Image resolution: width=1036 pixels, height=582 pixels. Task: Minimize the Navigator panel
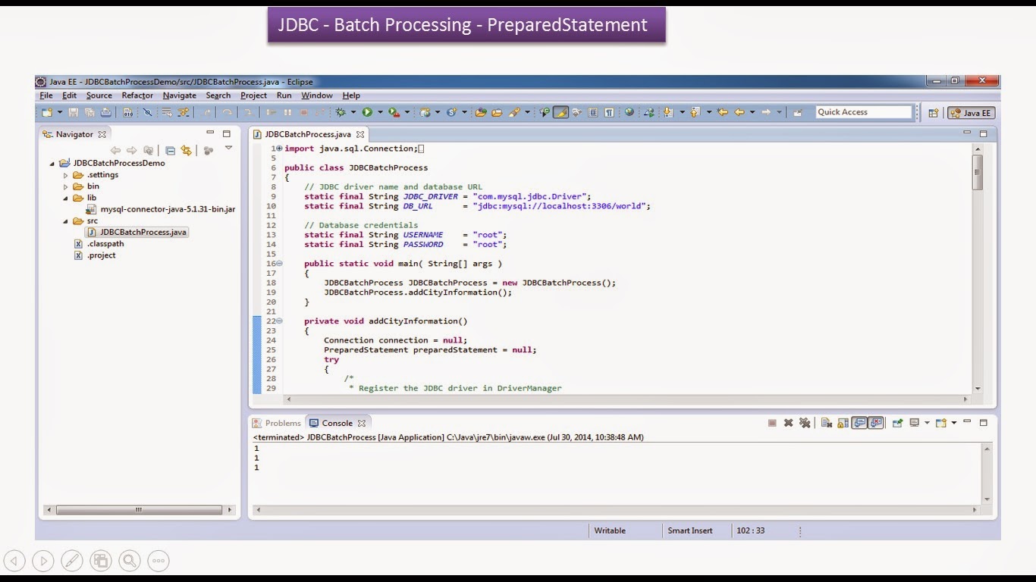point(210,133)
